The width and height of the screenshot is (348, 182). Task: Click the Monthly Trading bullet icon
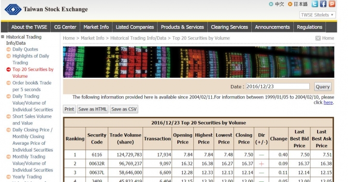(8, 157)
